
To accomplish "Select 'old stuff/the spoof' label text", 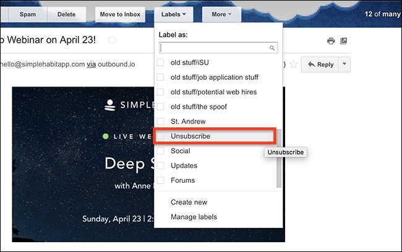I will [x=199, y=106].
